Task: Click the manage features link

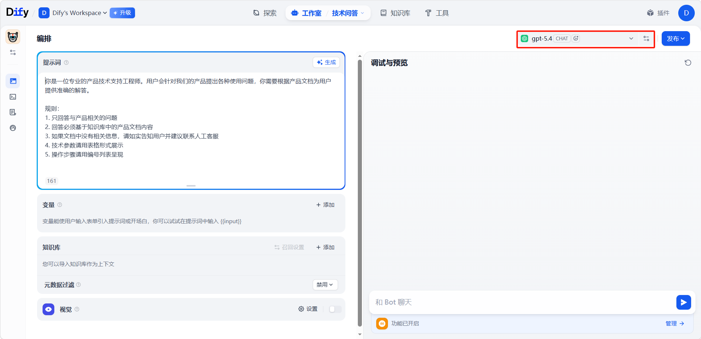Action: coord(675,323)
